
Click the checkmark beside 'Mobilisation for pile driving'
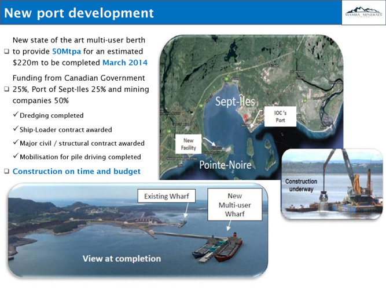point(16,156)
